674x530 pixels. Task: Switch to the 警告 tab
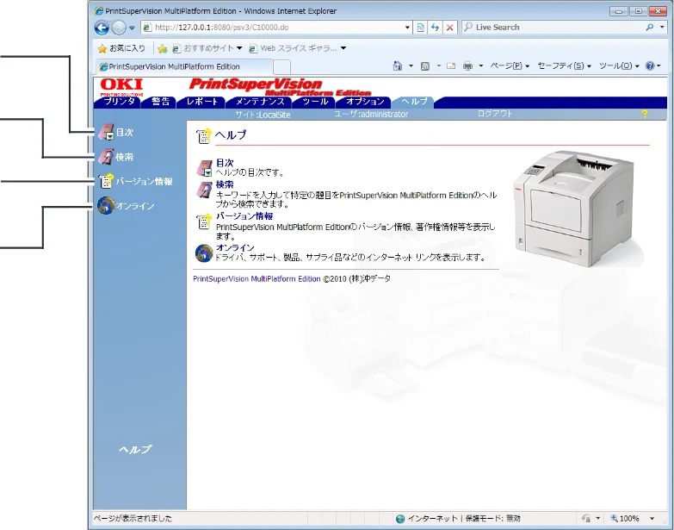click(159, 102)
